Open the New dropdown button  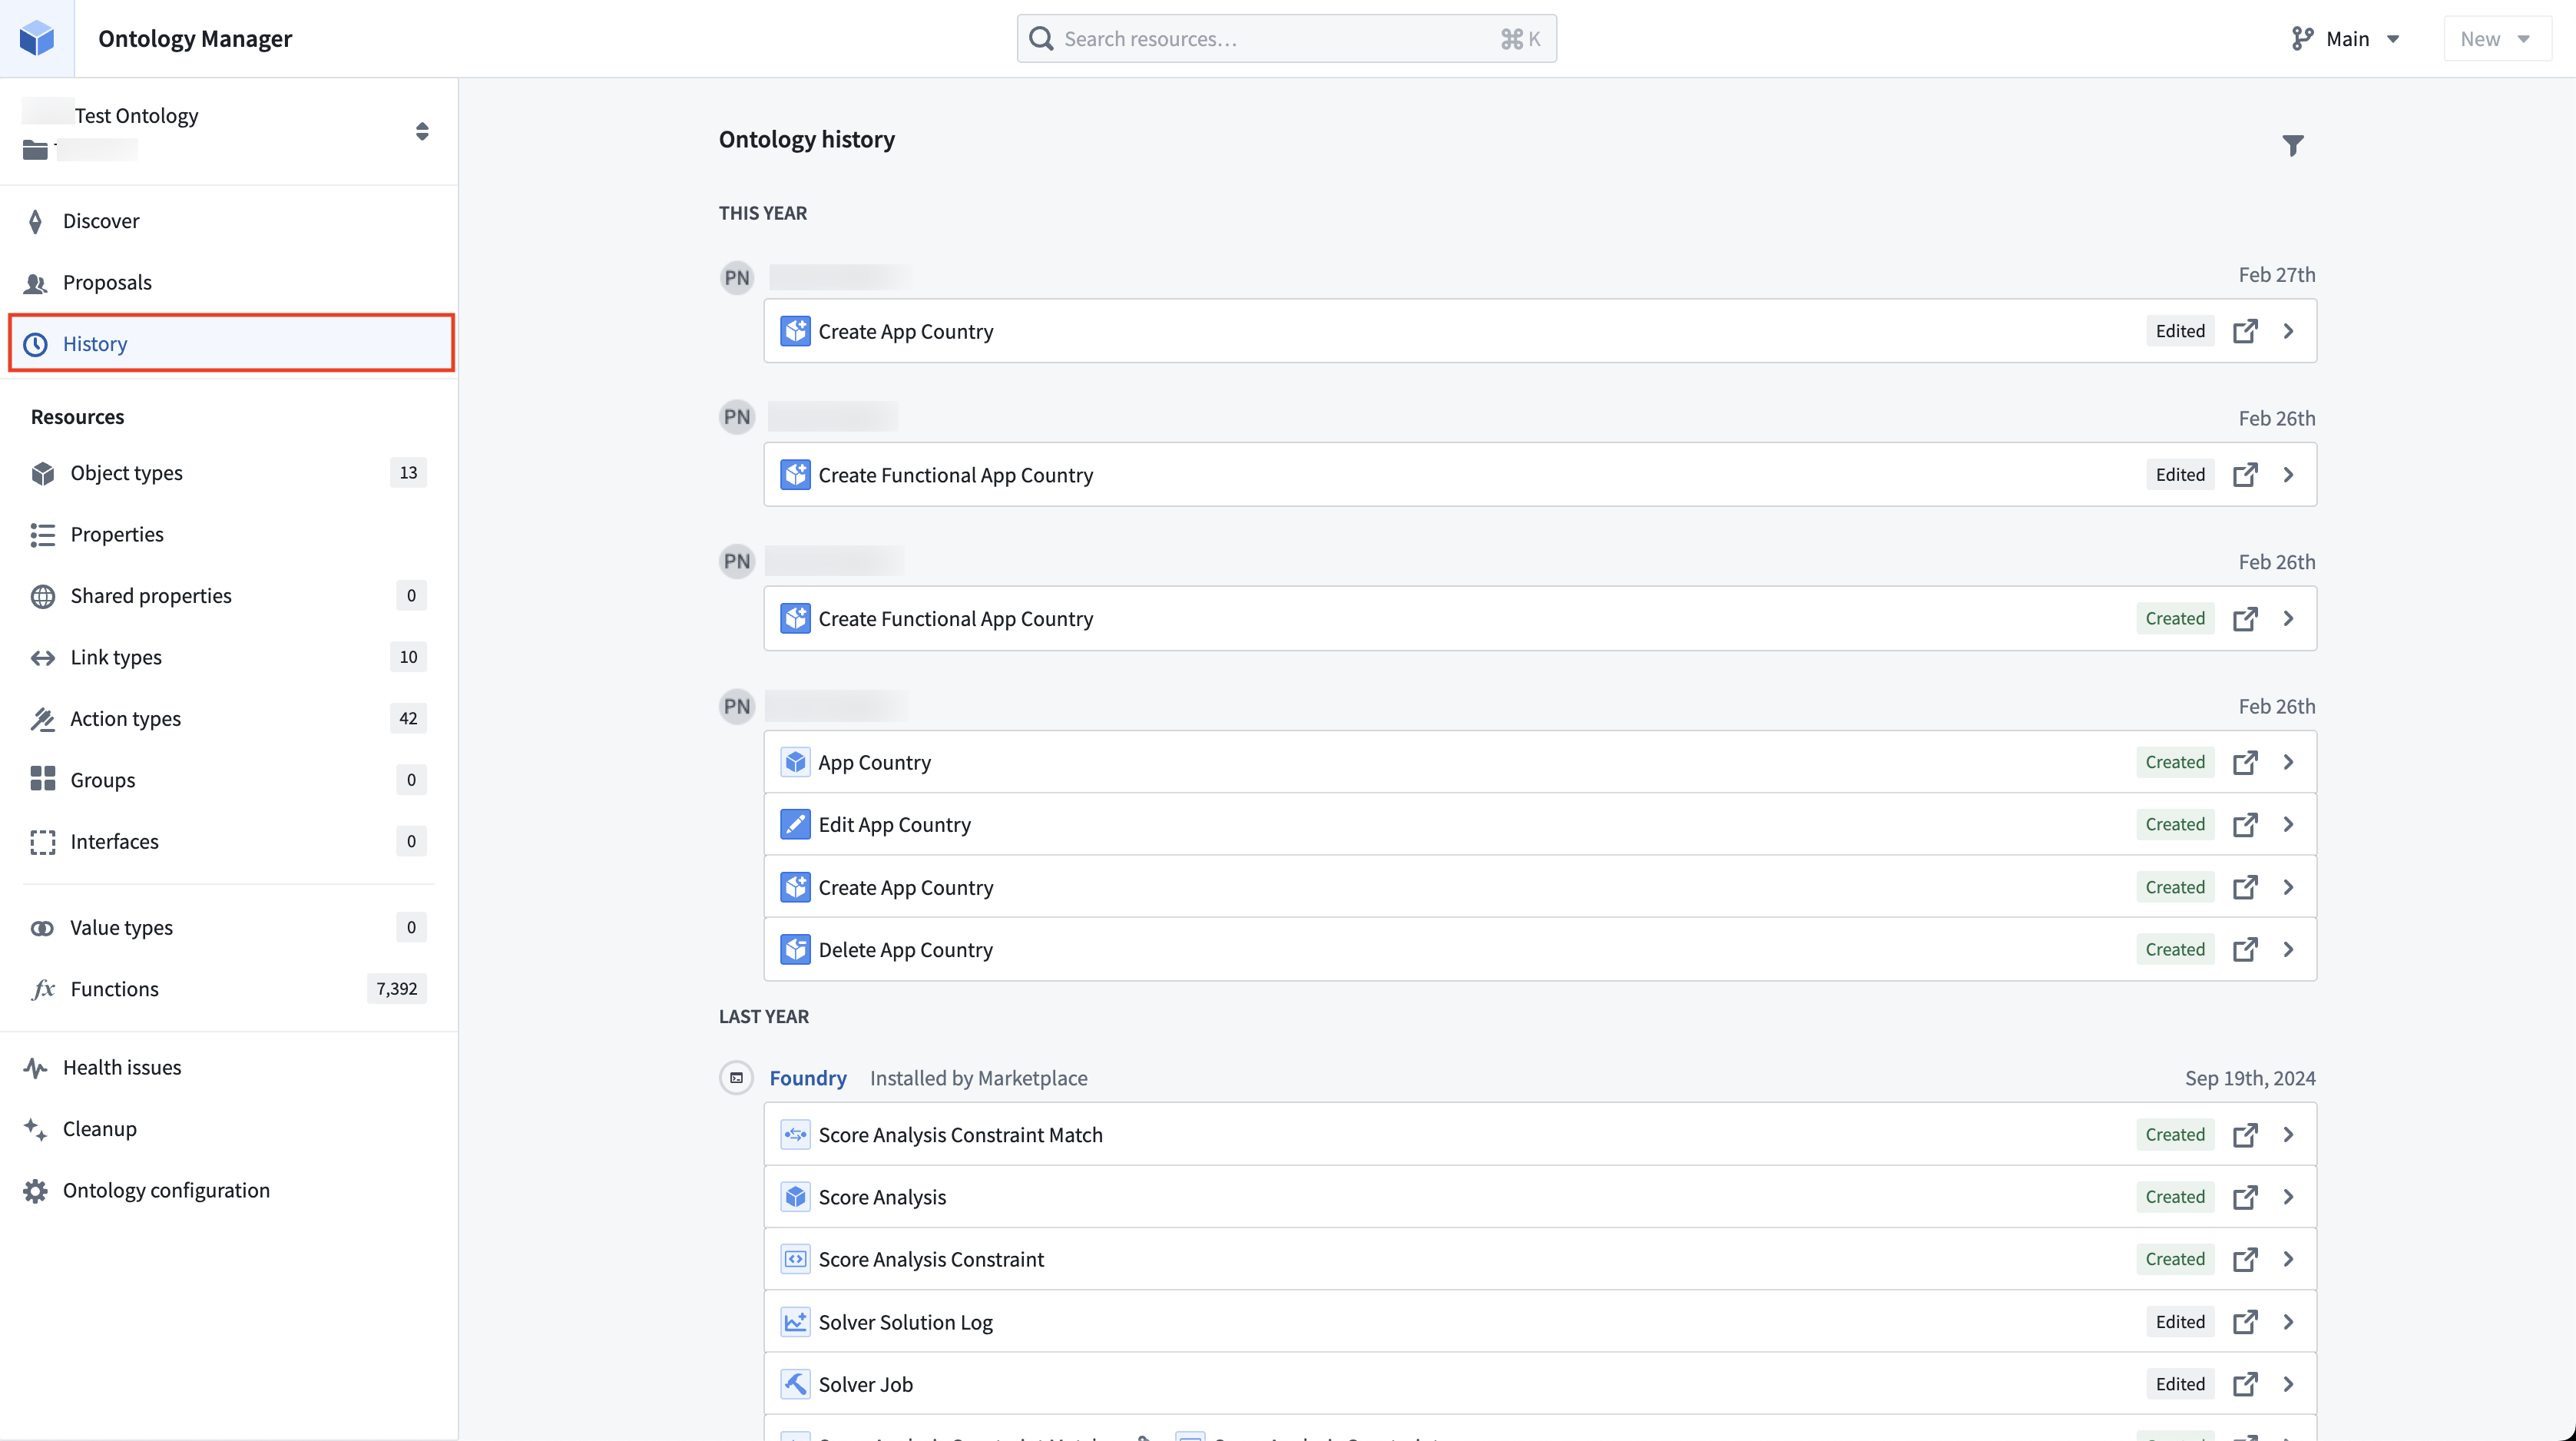point(2497,38)
